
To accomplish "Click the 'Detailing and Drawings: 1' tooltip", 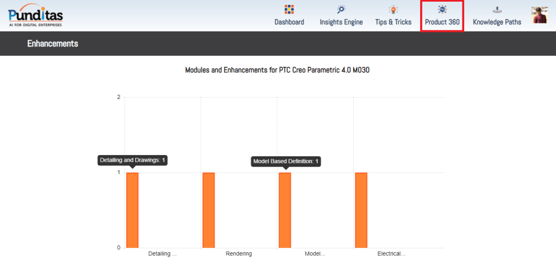I will click(x=133, y=160).
